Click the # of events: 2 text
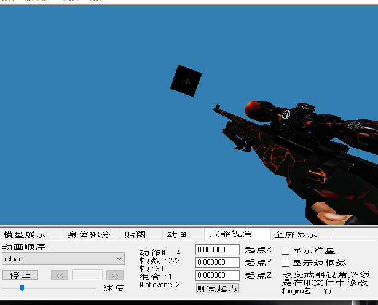The height and width of the screenshot is (305, 378). click(x=159, y=285)
